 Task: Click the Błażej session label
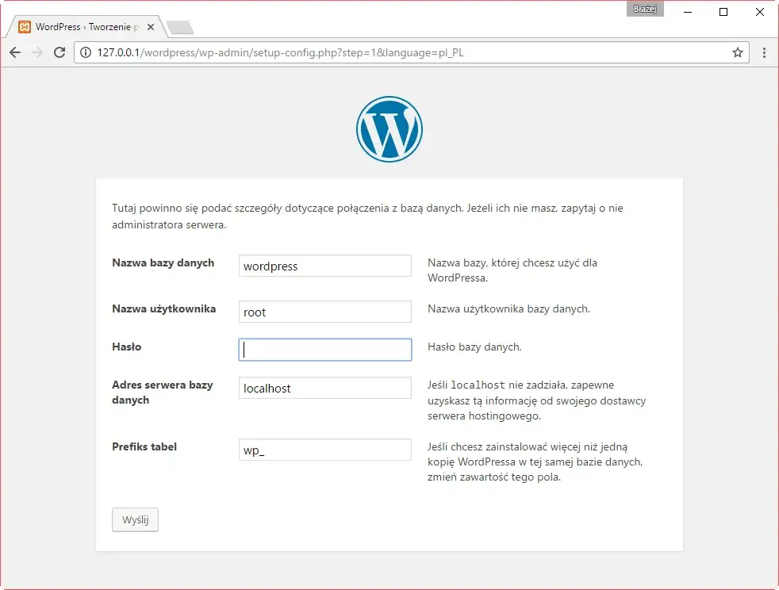tap(644, 9)
